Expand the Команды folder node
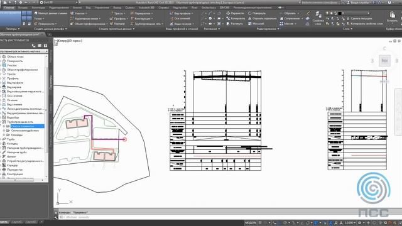Viewport: 402px width, 226px height. 4,135
